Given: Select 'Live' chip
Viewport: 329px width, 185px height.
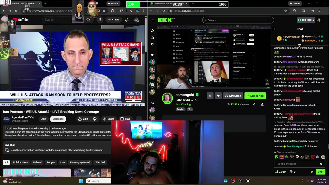Looking at the screenshot, I should (62, 162).
